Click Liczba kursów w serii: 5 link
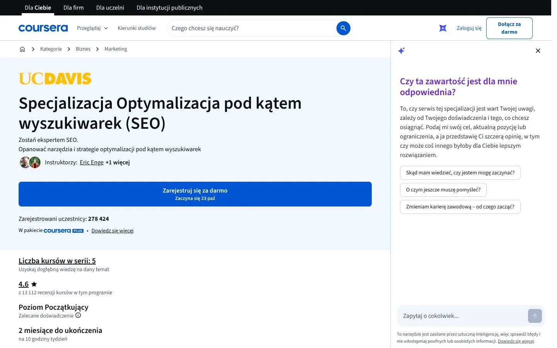 pos(57,261)
